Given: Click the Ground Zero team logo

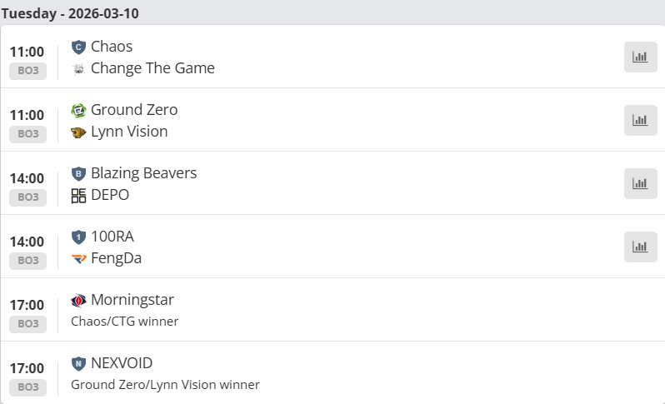Looking at the screenshot, I should pos(79,110).
